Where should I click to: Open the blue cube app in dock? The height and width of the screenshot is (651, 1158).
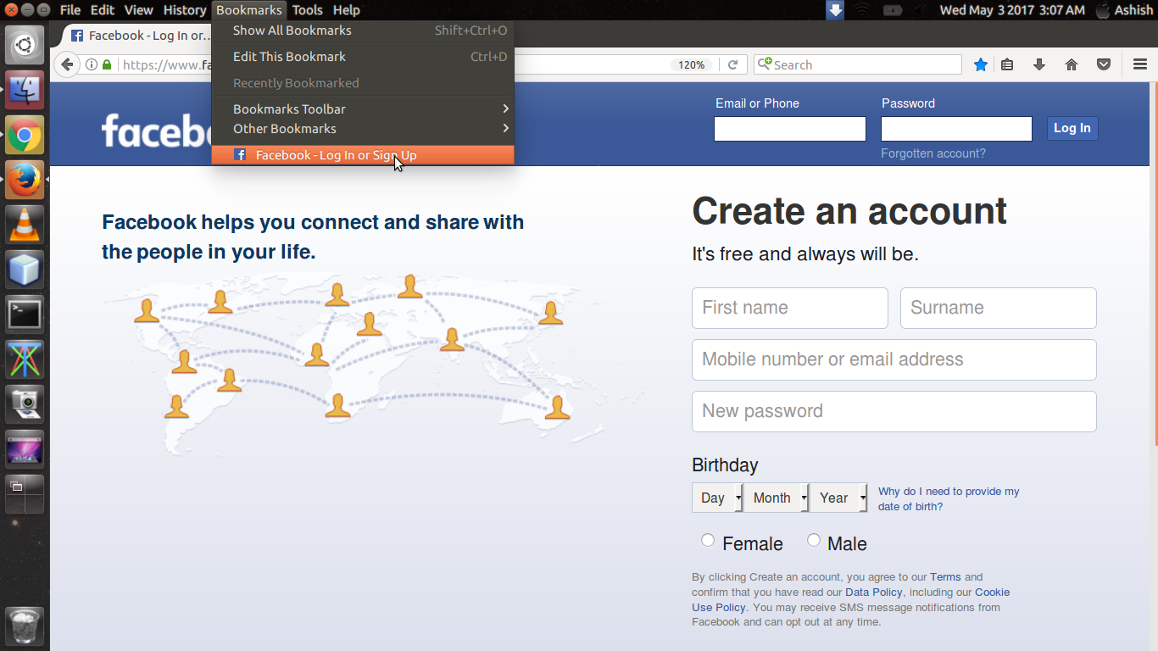tap(25, 270)
